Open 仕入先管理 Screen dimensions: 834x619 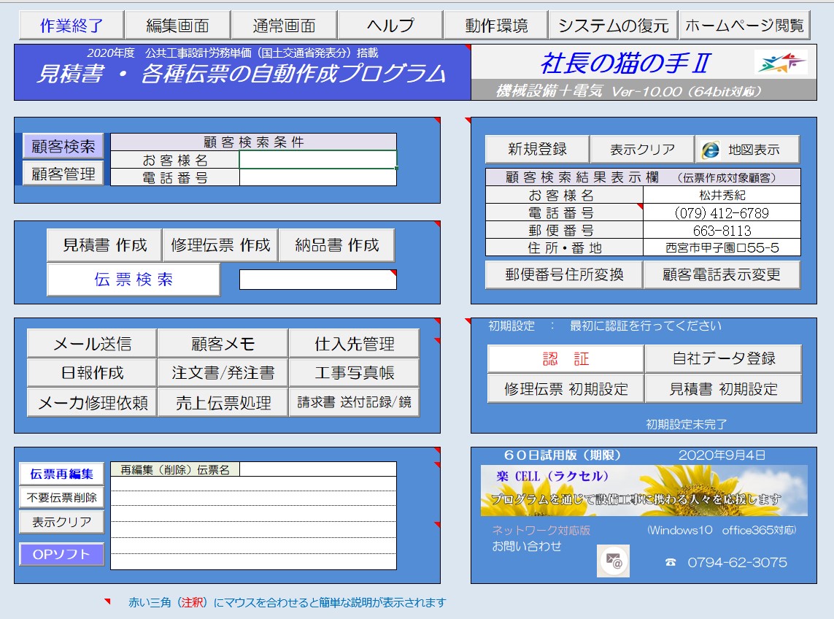pos(354,344)
